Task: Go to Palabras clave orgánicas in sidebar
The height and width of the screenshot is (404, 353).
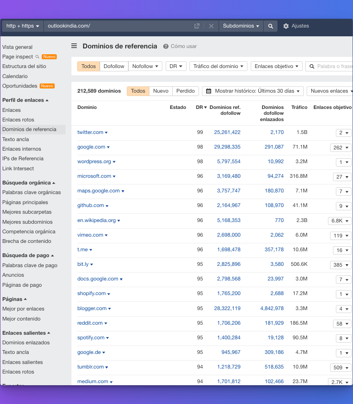Action: tap(32, 192)
